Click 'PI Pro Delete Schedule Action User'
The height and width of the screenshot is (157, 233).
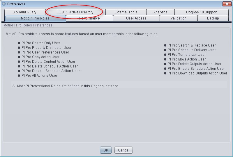coord(50,66)
